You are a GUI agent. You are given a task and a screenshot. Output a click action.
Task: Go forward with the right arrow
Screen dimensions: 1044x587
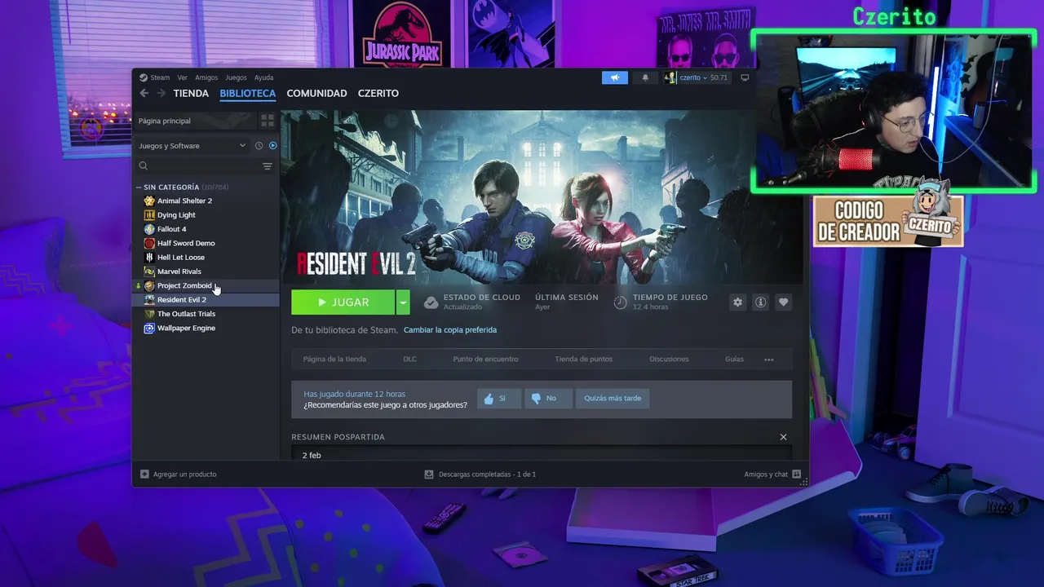click(x=161, y=93)
